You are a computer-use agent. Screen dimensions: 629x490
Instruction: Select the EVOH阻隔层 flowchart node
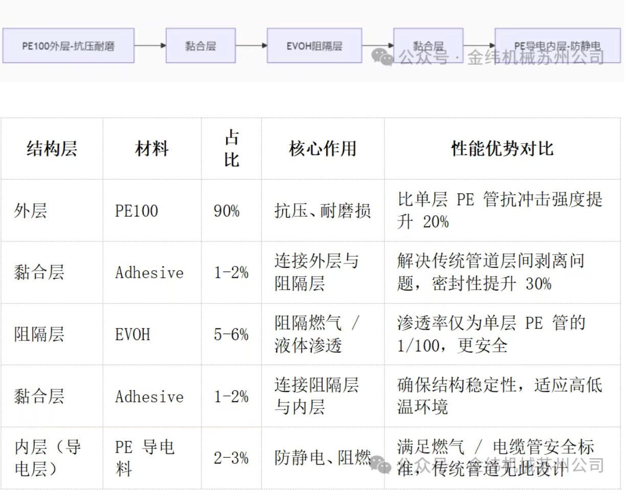[x=314, y=46]
